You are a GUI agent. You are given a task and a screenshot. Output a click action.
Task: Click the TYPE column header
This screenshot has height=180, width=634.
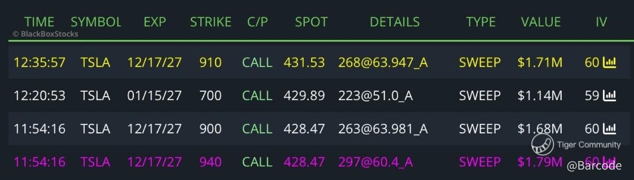click(481, 22)
